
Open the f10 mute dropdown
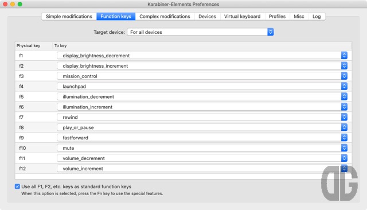tap(202, 148)
